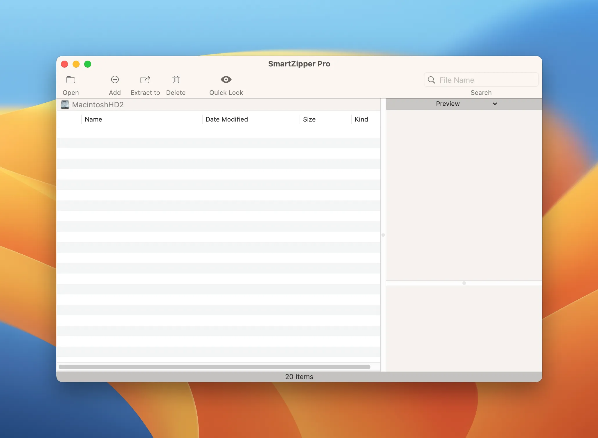Click the horizontal scrollbar in file list
This screenshot has height=438, width=598.
[214, 367]
